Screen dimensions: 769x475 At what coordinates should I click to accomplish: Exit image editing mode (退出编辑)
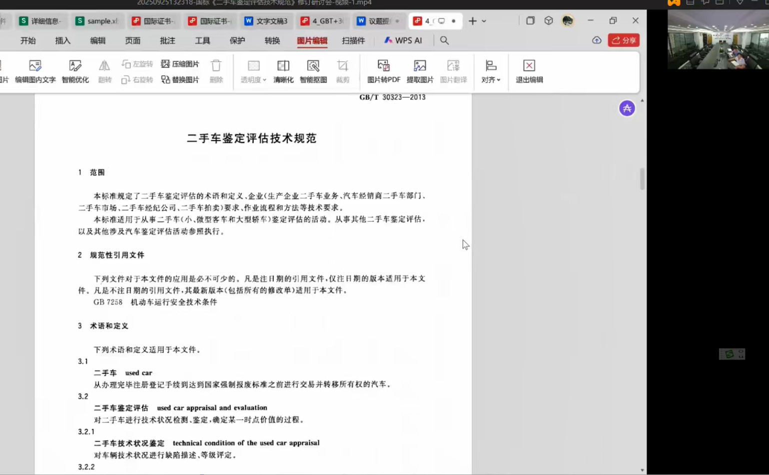[529, 71]
